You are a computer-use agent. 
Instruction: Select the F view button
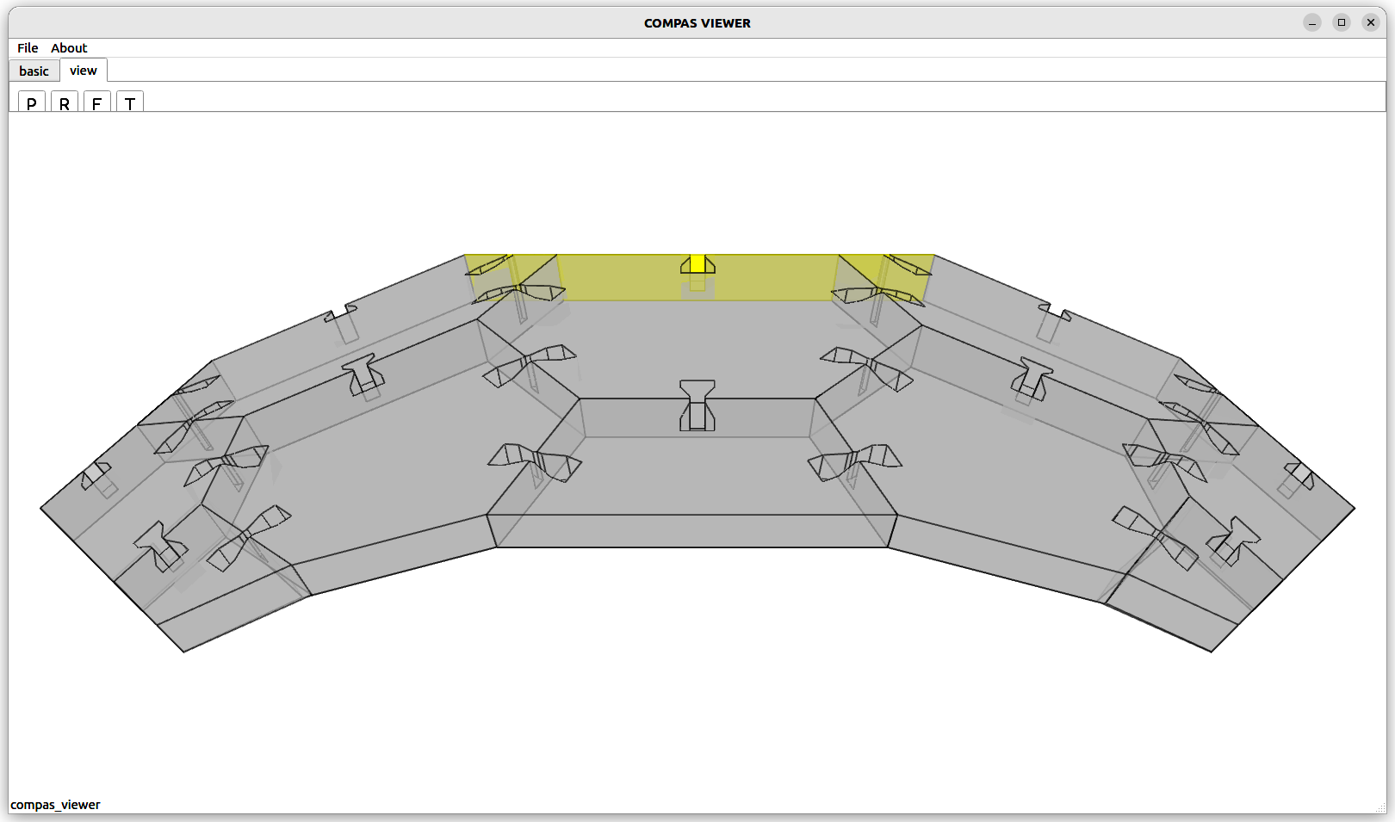coord(96,102)
